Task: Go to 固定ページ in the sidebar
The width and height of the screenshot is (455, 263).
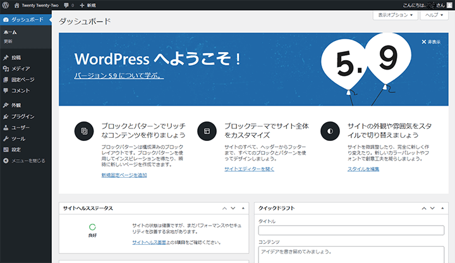Action: click(x=22, y=80)
